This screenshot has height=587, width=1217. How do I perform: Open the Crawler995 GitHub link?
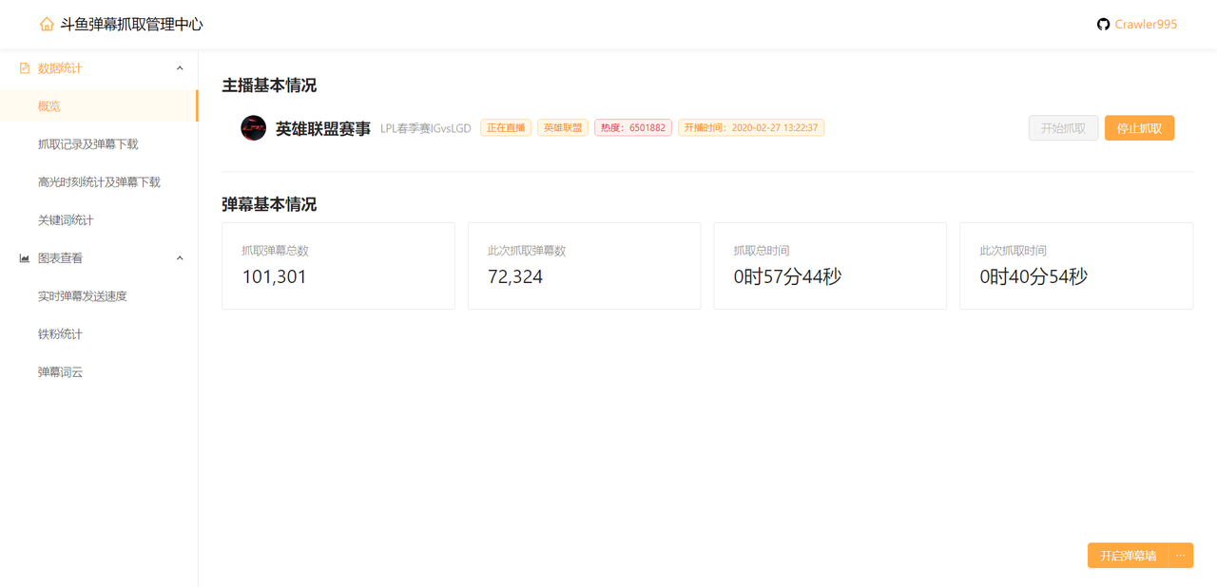click(x=1146, y=25)
